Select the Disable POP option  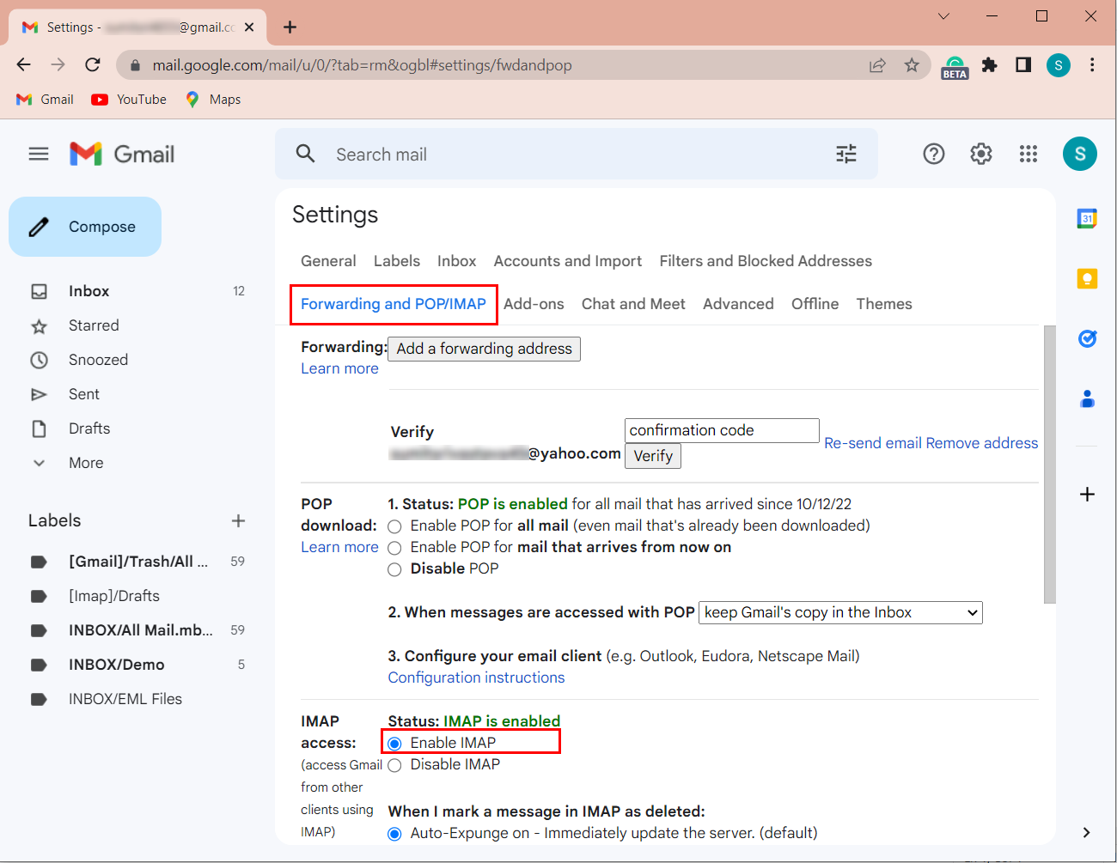tap(394, 569)
